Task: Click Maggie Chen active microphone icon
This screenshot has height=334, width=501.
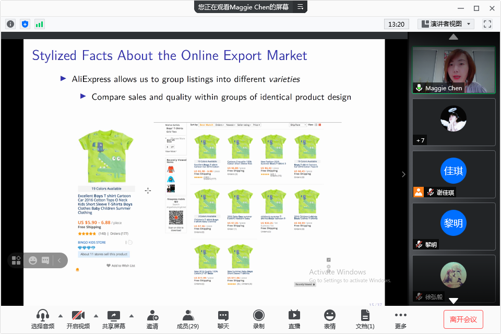Action: point(419,88)
